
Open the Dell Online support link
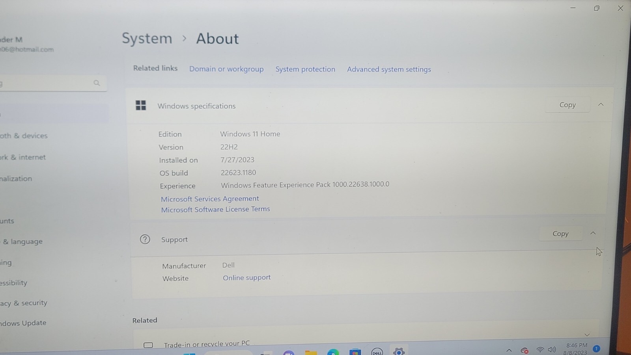tap(247, 277)
